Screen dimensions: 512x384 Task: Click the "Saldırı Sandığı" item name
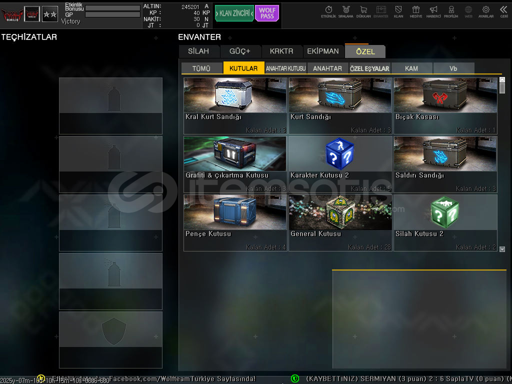tap(419, 175)
